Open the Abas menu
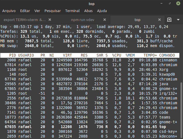Viewport: 183px width, 139px height. (x=88, y=11)
